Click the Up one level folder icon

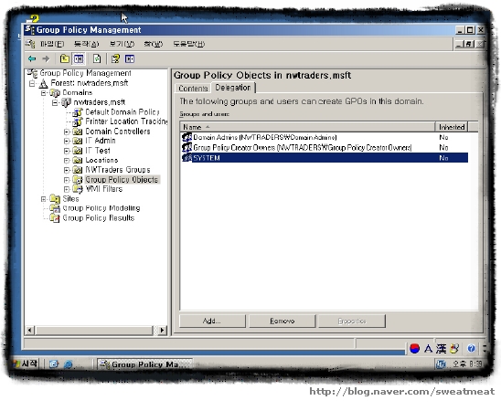pos(65,58)
